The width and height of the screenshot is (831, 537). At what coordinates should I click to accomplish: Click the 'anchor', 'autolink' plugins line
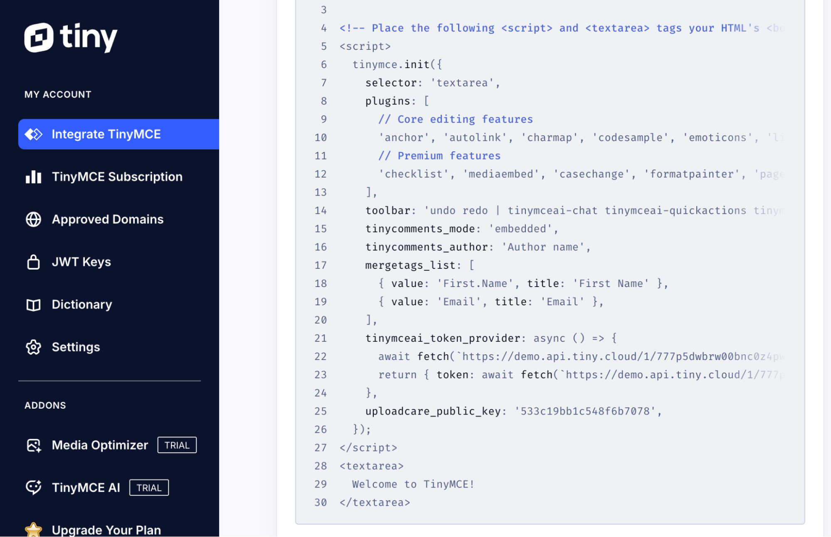581,138
